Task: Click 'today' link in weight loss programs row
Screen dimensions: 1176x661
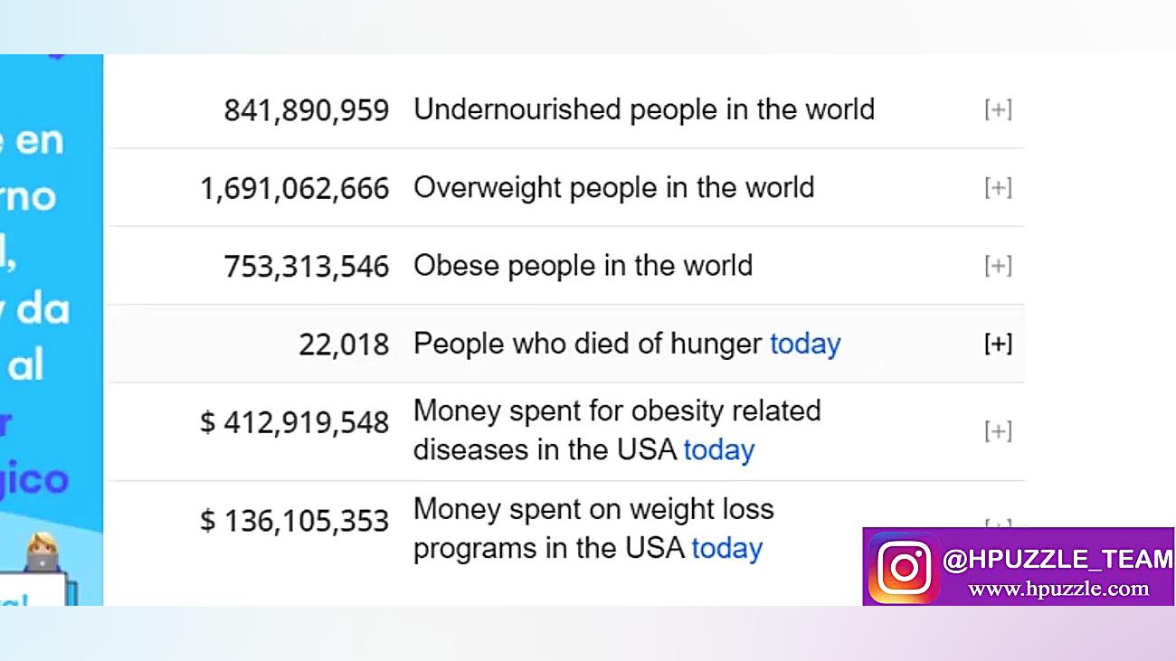Action: click(x=726, y=549)
